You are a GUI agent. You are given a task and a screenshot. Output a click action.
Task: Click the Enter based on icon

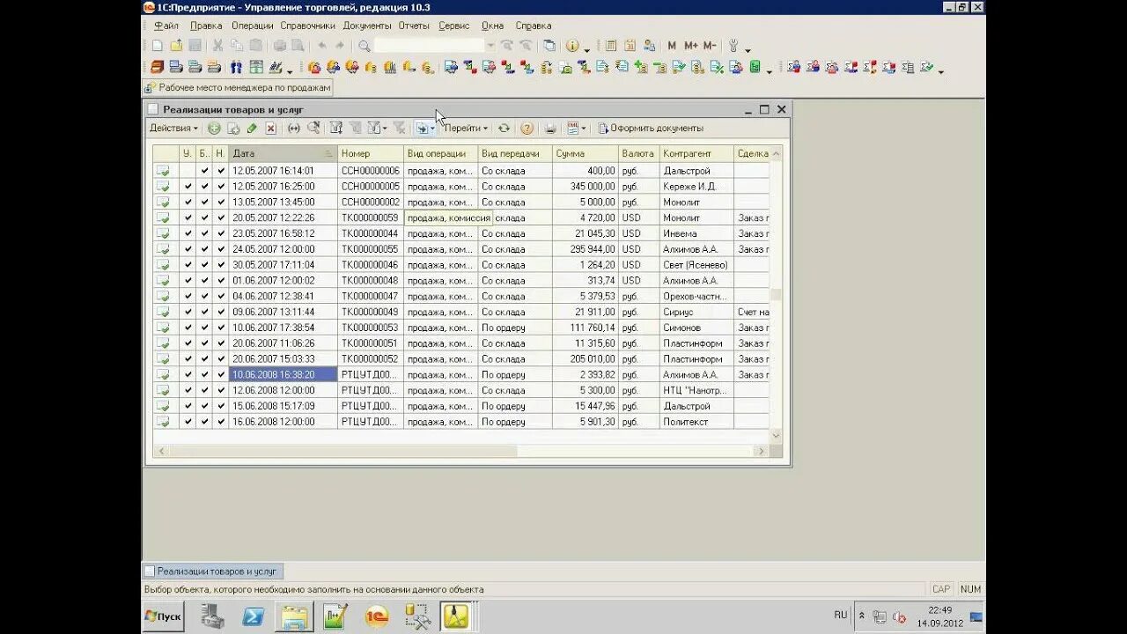[x=422, y=129]
